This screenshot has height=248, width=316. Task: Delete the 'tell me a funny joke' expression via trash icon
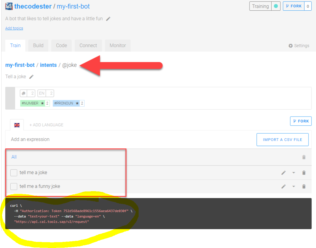pos(304,186)
